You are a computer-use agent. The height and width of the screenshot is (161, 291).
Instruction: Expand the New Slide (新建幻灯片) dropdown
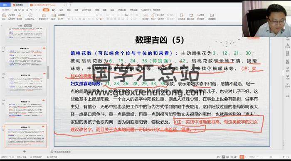coord(44,19)
